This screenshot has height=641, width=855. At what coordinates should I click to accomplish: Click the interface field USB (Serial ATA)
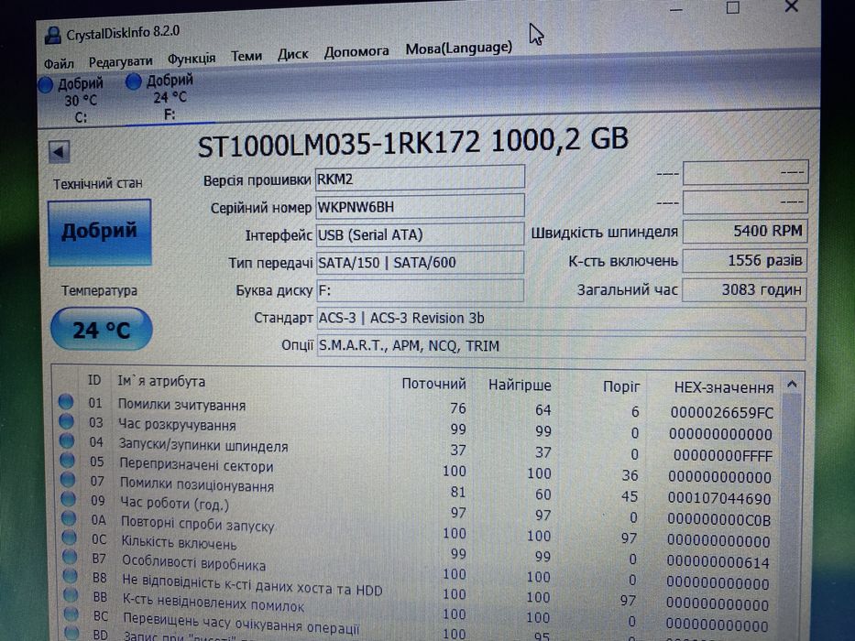coord(420,234)
